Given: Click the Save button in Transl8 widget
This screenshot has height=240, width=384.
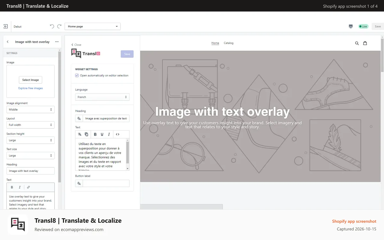Looking at the screenshot, I should (127, 54).
